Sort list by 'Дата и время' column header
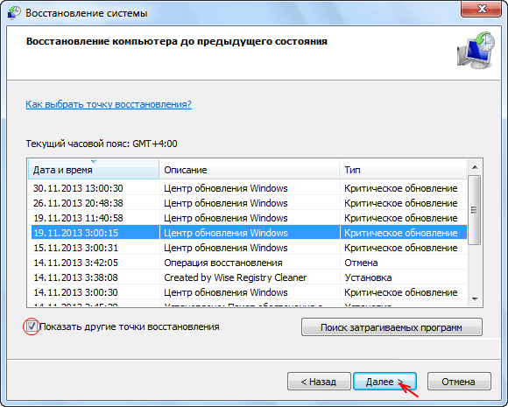This screenshot has height=407, width=508. click(x=94, y=170)
